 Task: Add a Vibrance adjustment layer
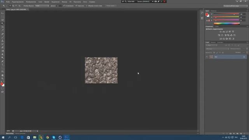233,32
